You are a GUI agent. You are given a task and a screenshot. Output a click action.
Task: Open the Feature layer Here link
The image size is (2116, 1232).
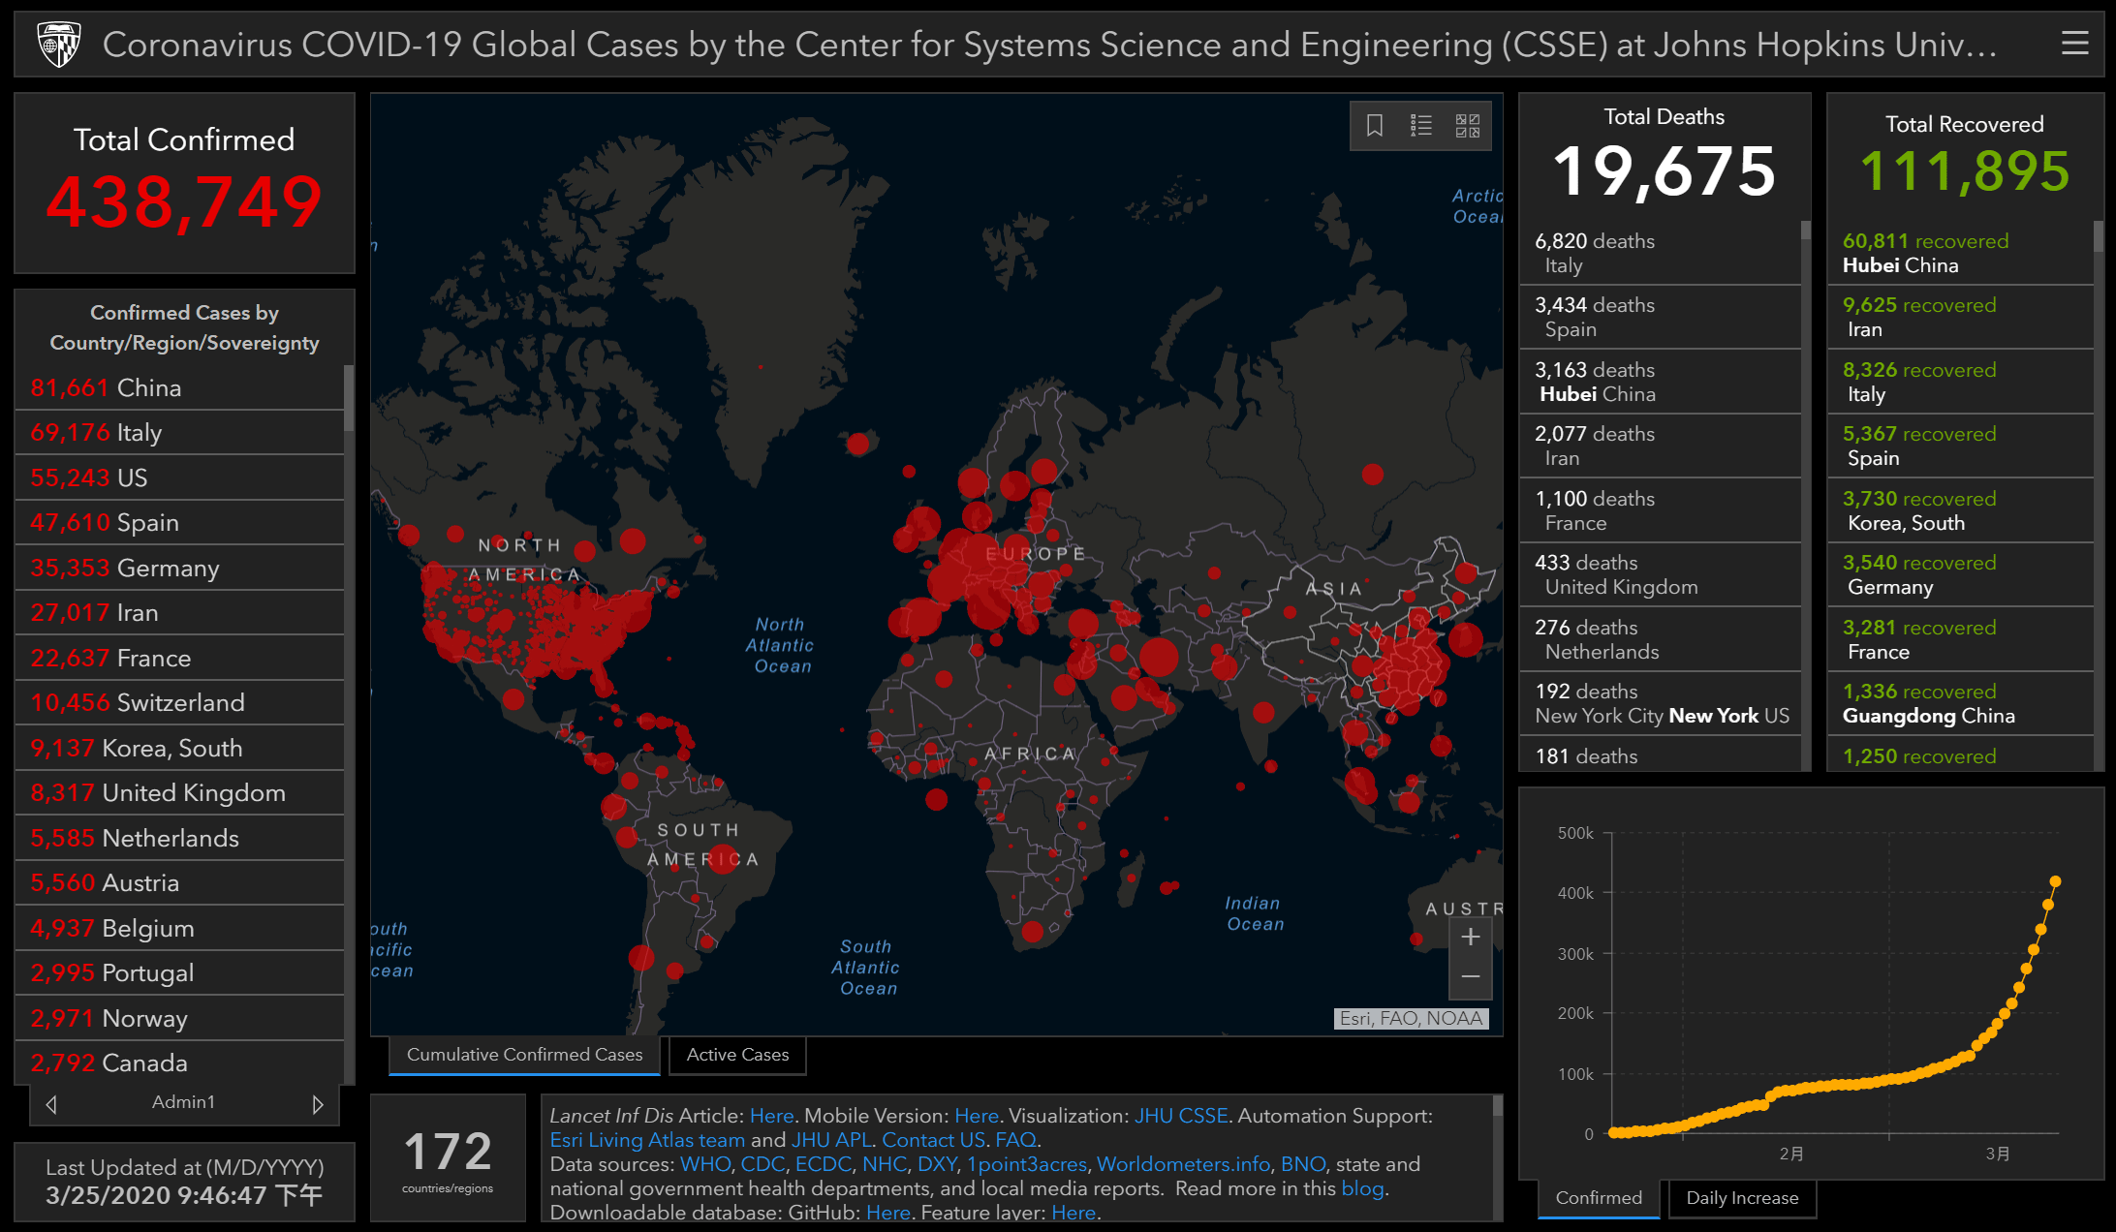[1074, 1213]
